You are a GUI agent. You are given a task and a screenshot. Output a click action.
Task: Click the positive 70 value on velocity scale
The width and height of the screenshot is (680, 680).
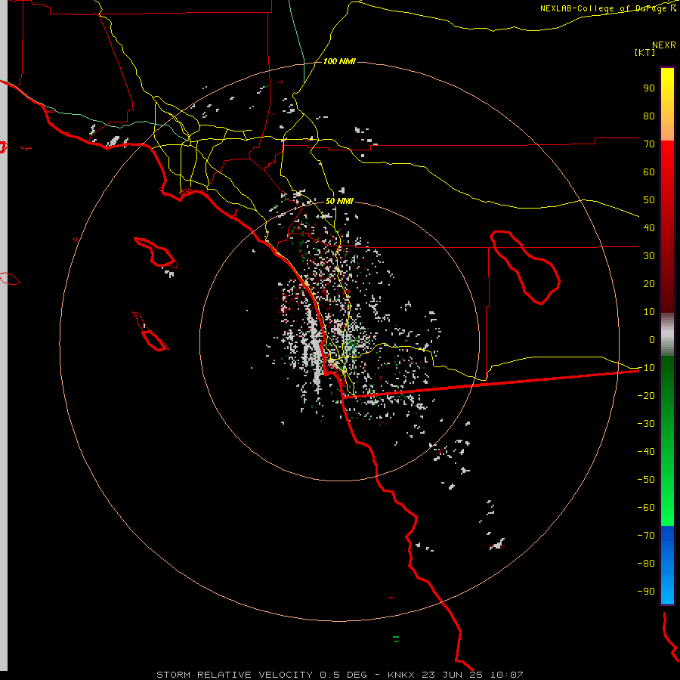point(649,144)
